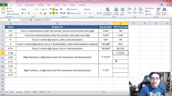The height and width of the screenshot is (96, 172).
Task: Open Cell Styles gallery
Action: pyautogui.click(x=122, y=11)
